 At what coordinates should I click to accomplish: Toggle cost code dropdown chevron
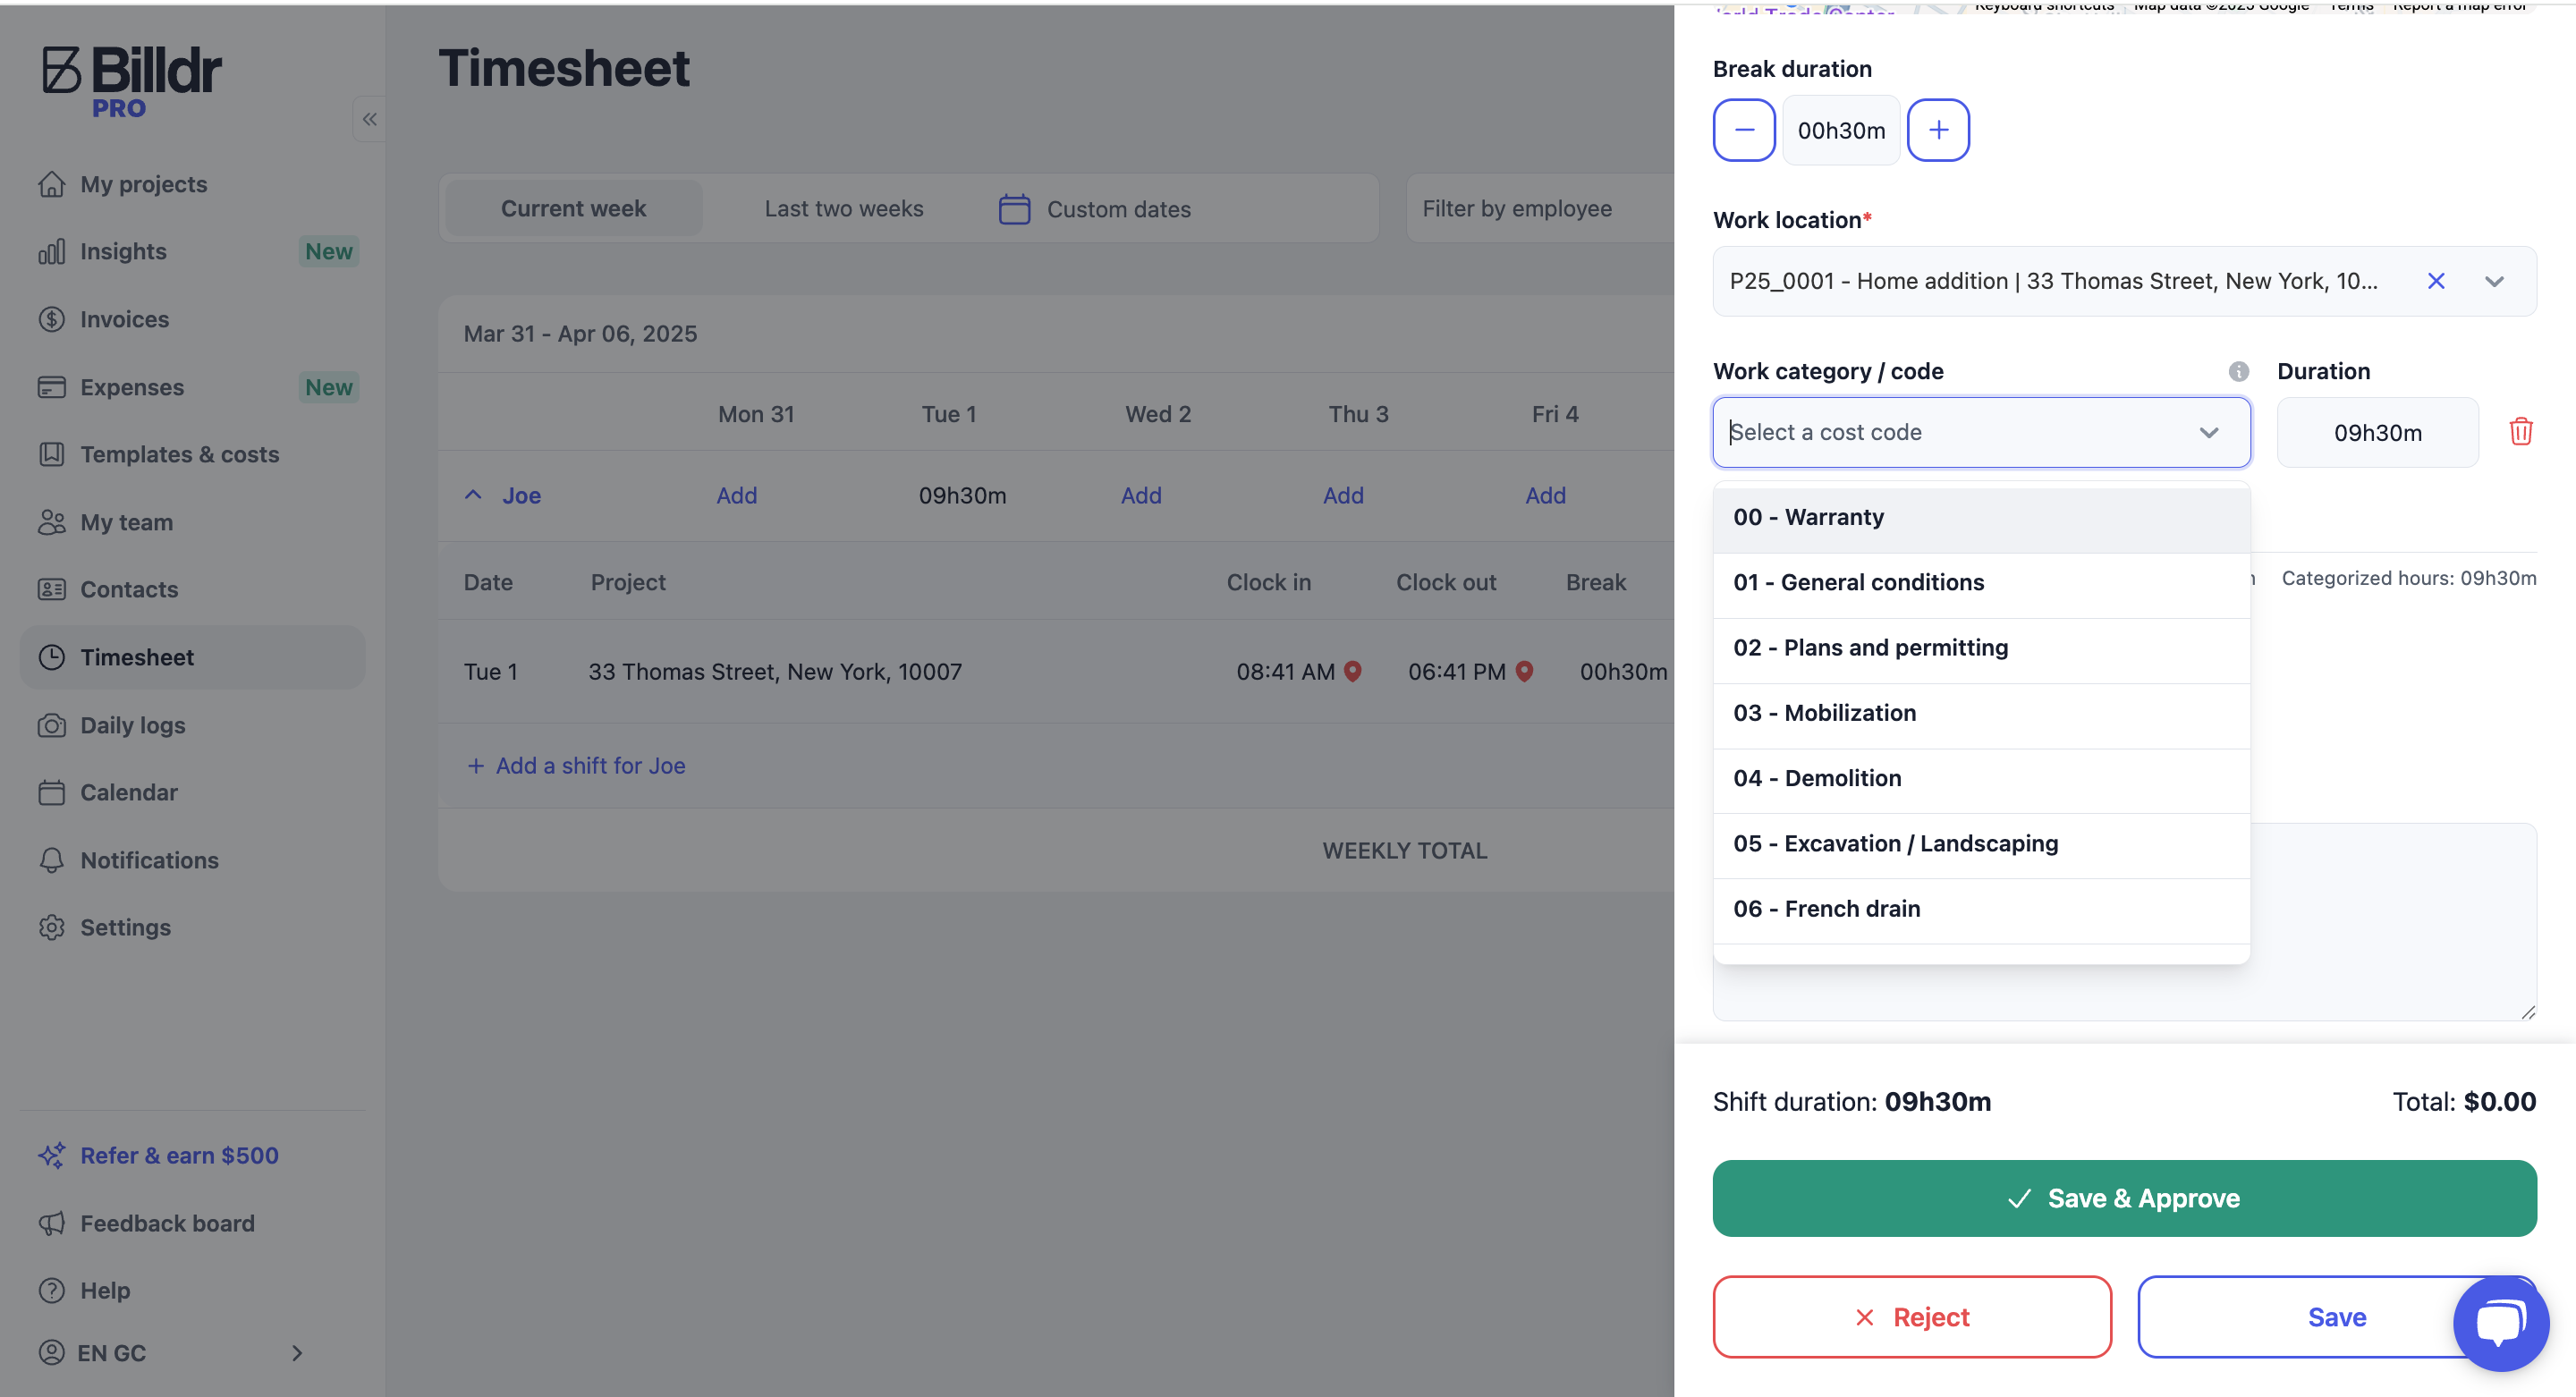(2208, 432)
